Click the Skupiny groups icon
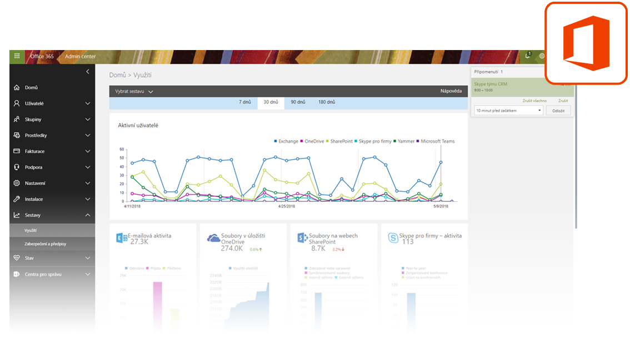The image size is (630, 347). point(17,120)
